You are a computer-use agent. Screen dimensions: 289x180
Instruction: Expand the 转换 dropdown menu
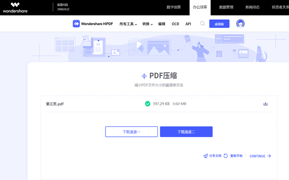point(147,24)
